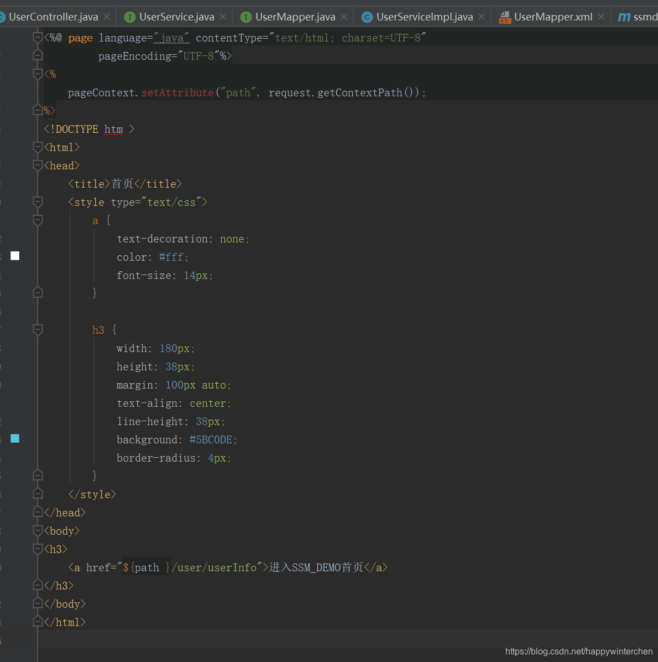Image resolution: width=658 pixels, height=662 pixels.
Task: Open the UserServiceImpl.java tab
Action: click(x=424, y=17)
